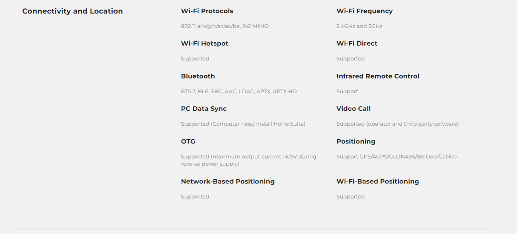Image resolution: width=517 pixels, height=234 pixels.
Task: Click the Connectivity and Location section heading
Action: click(72, 11)
